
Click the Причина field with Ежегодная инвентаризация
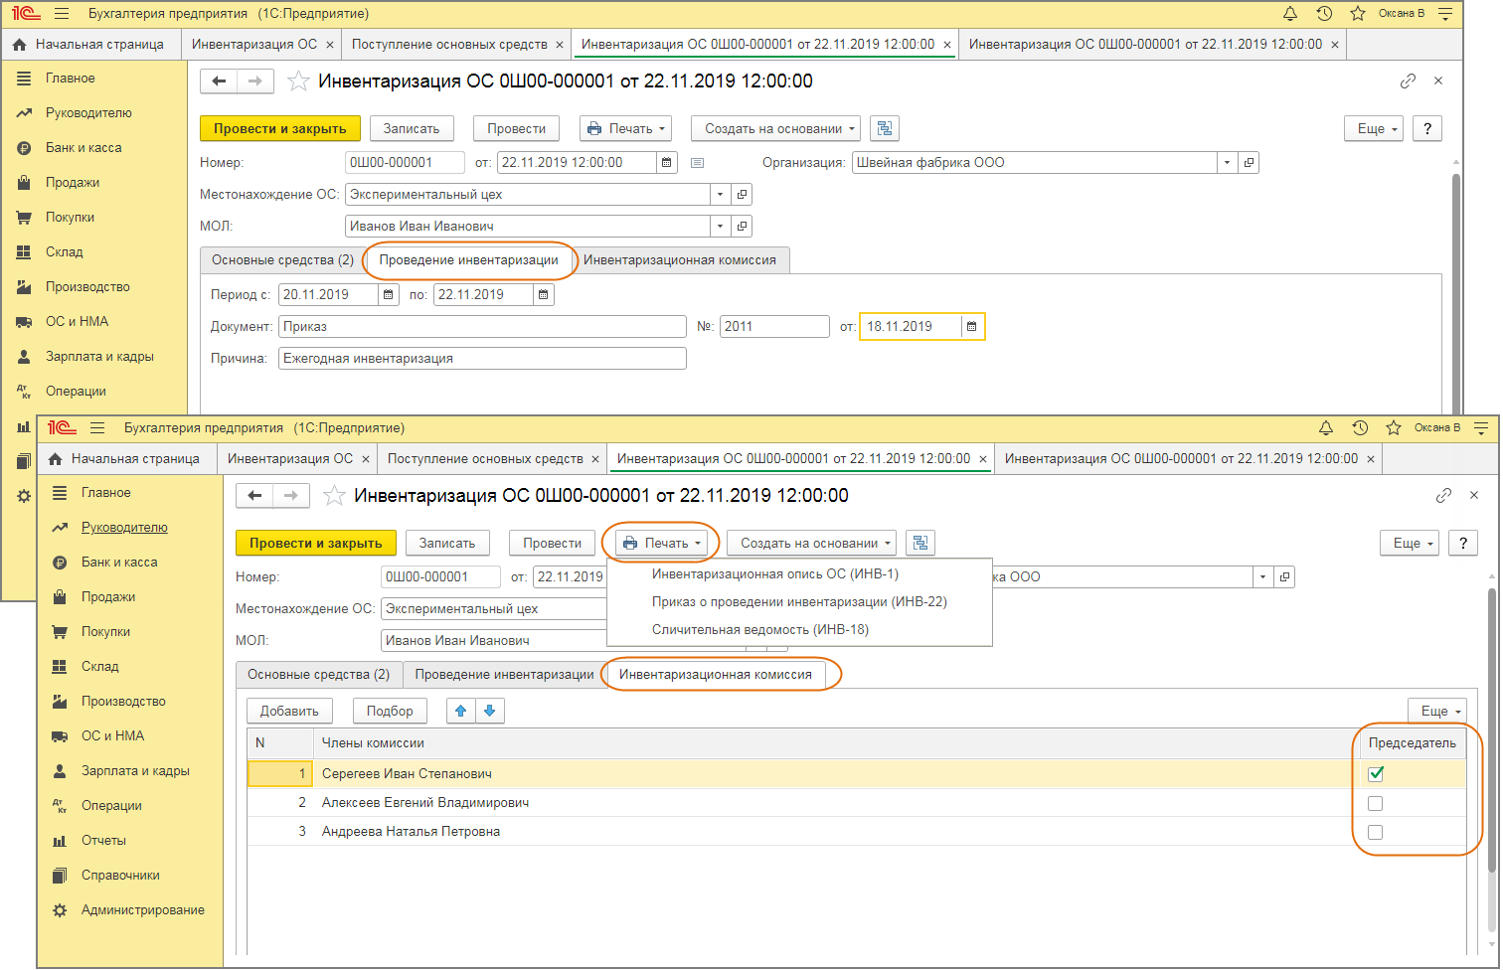(x=482, y=358)
